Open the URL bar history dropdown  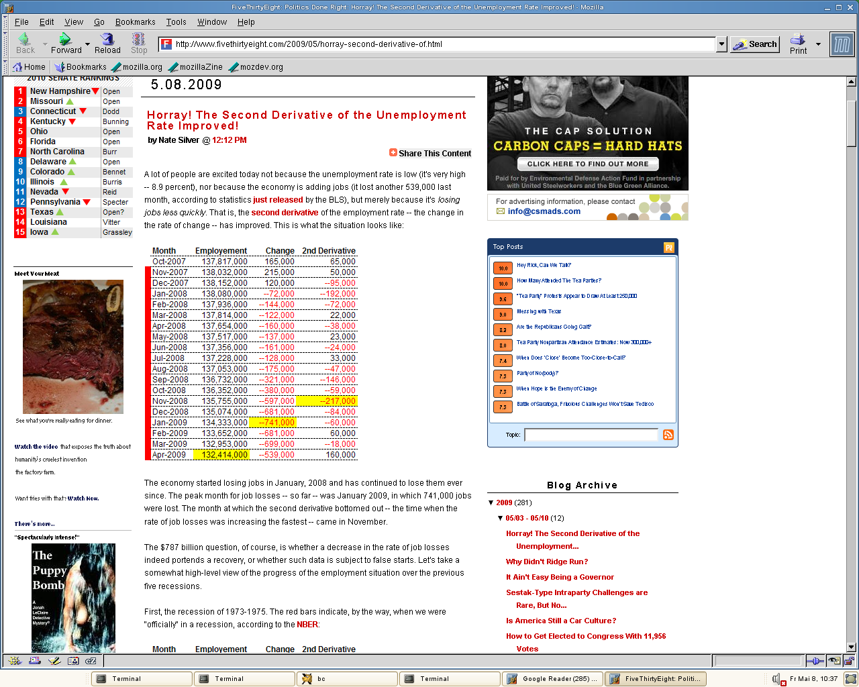(x=722, y=44)
